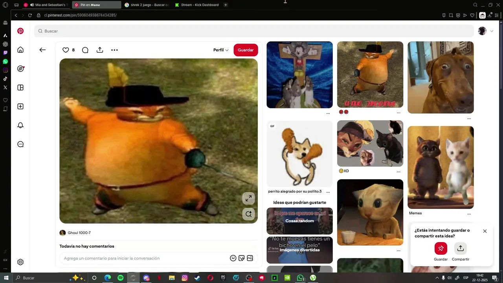Click the Pinterest logo home icon

[x=20, y=31]
